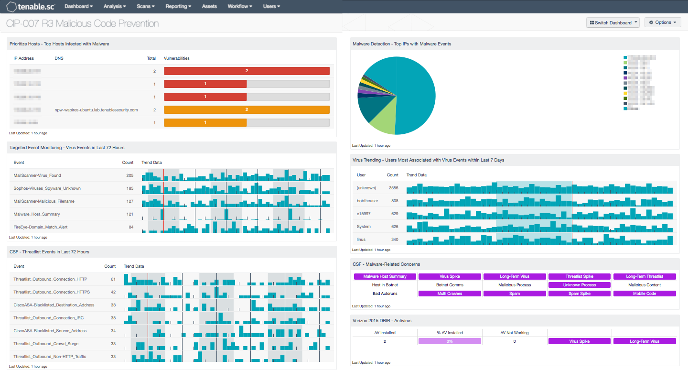Click the 0% AV Installed bar
This screenshot has width=688, height=392.
450,341
